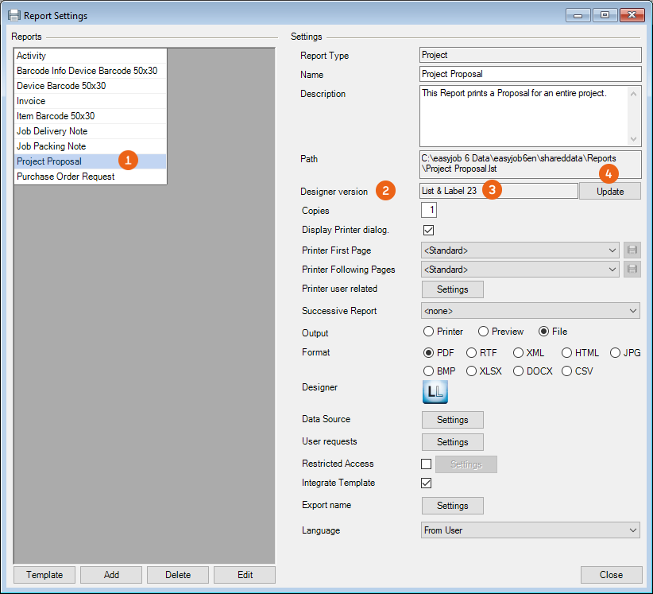
Task: Click the Update designer version button
Action: tap(609, 192)
